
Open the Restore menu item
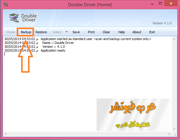point(41,32)
